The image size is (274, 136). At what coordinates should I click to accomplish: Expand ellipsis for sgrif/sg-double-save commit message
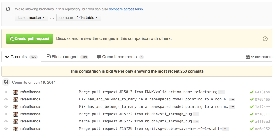[226, 129]
